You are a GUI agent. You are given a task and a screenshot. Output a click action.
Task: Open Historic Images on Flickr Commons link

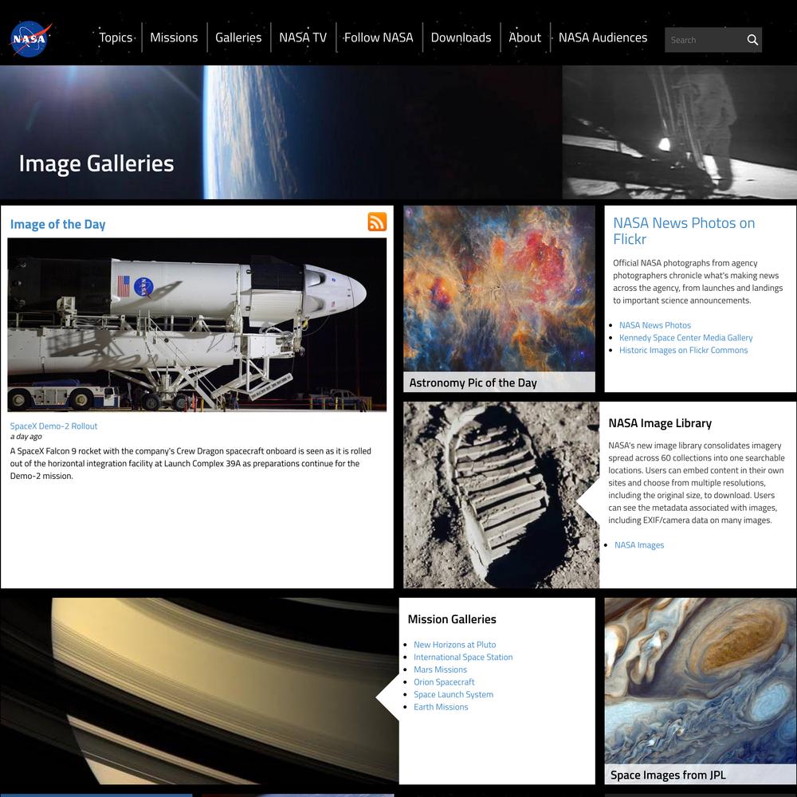point(684,350)
